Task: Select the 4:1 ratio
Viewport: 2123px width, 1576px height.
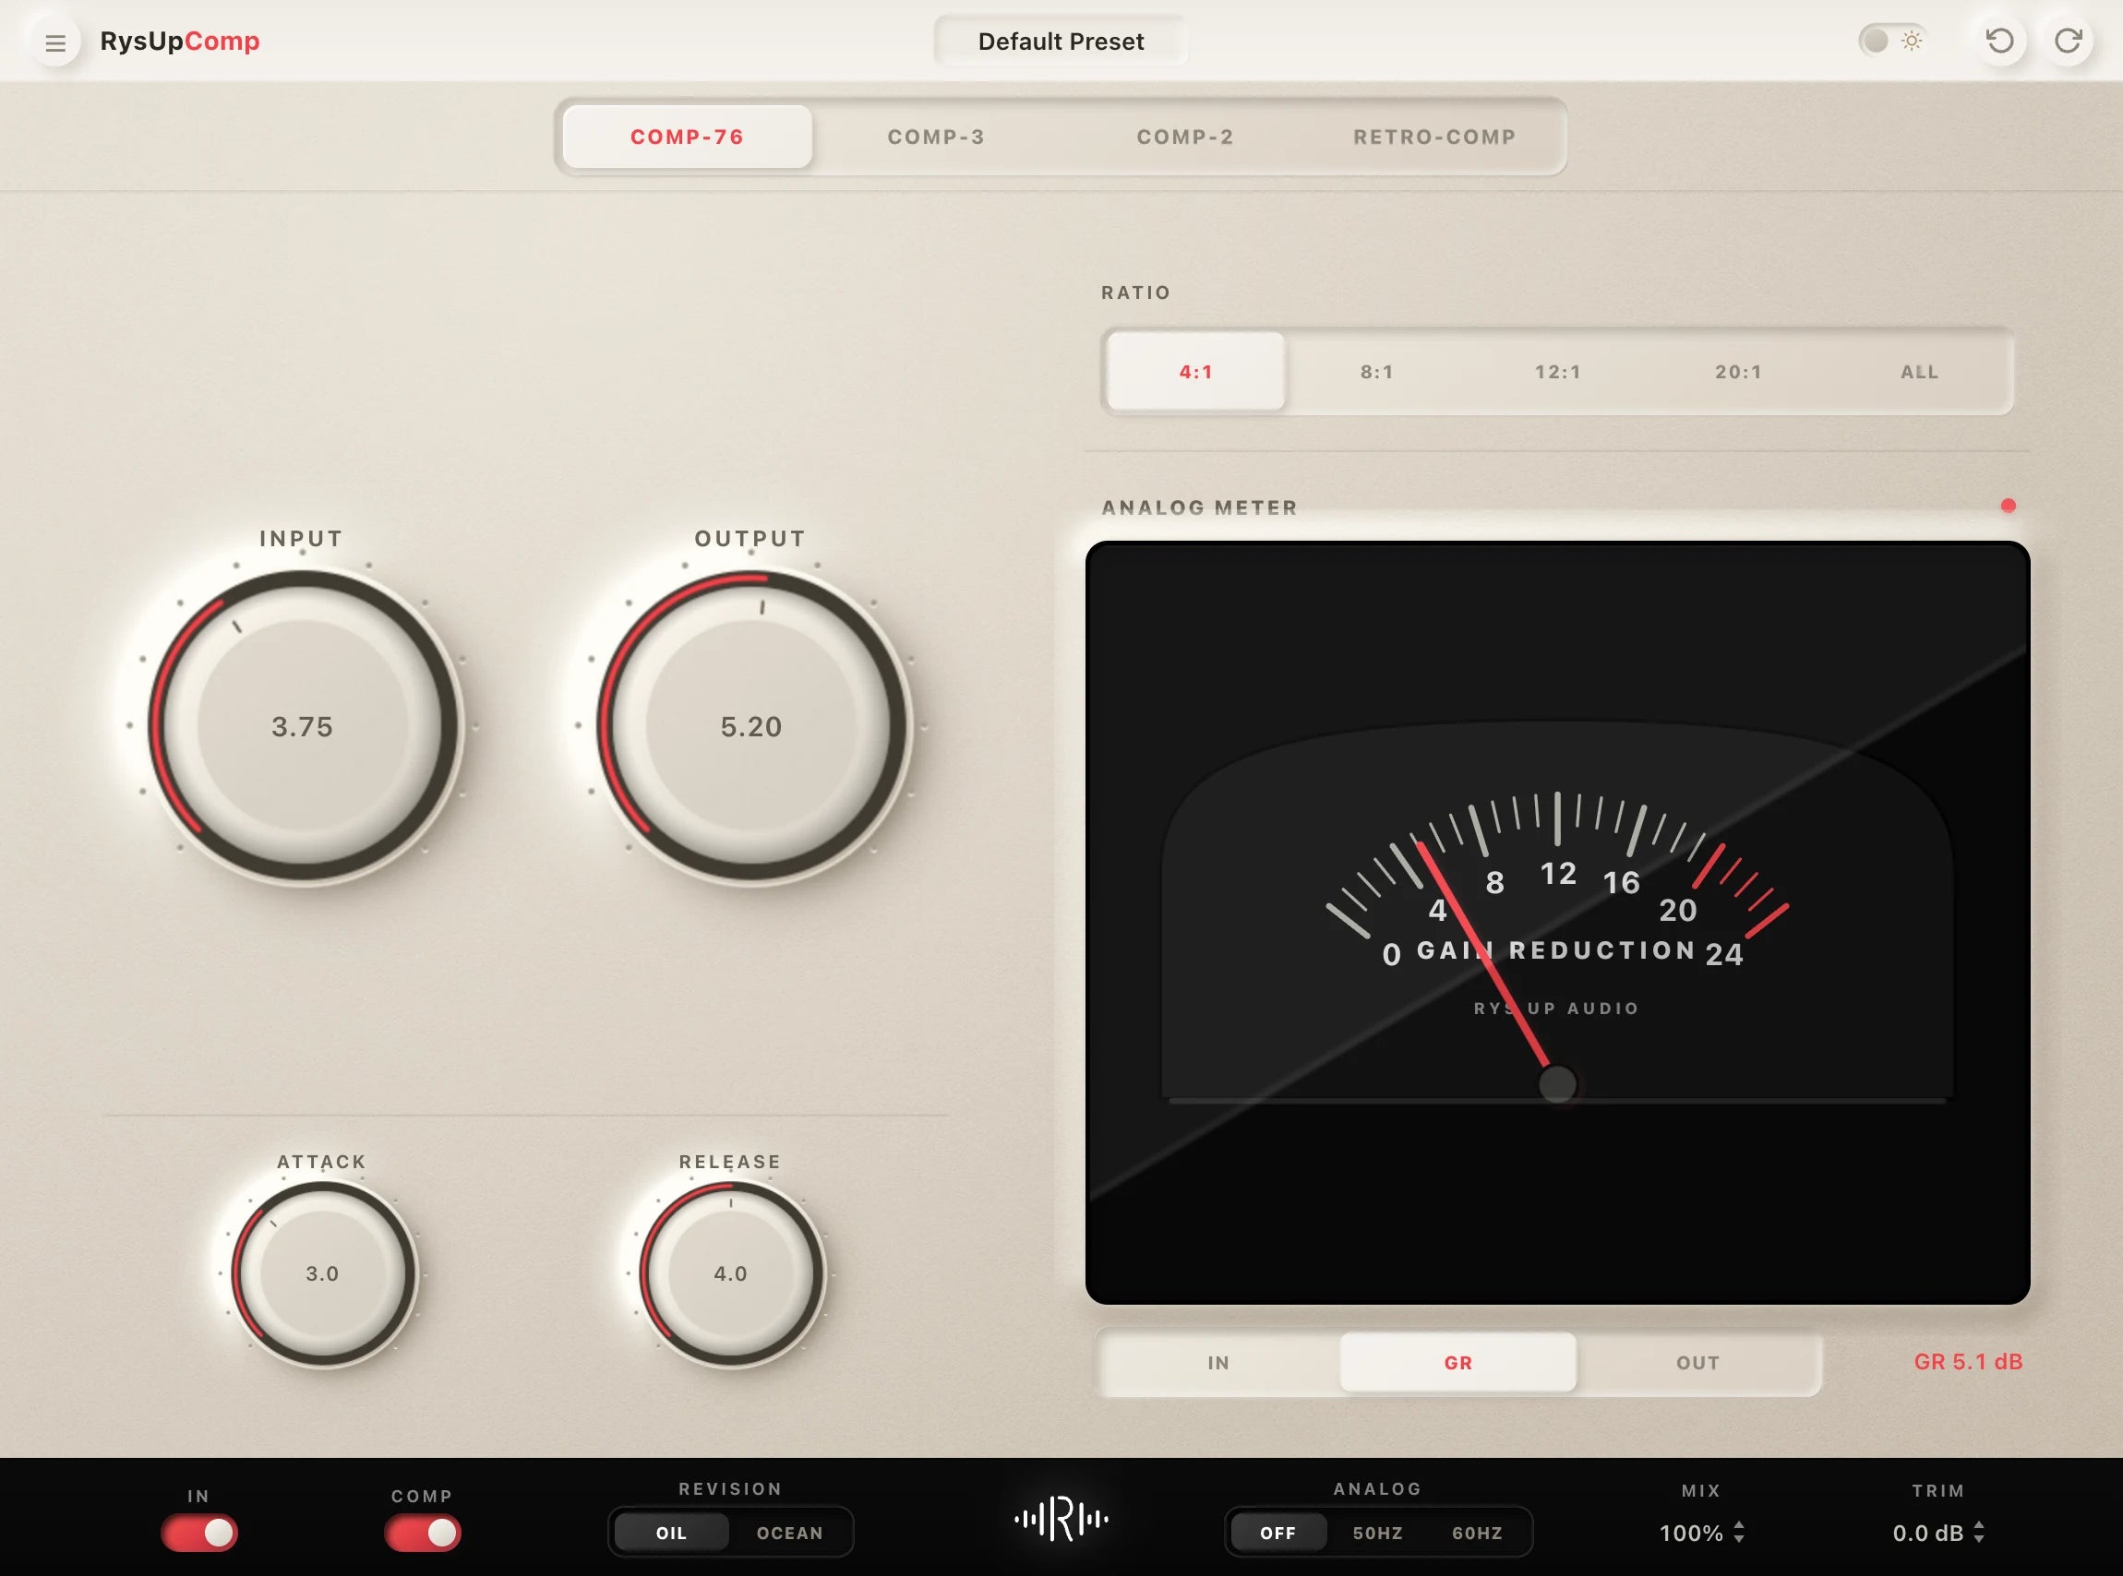Action: tap(1195, 371)
